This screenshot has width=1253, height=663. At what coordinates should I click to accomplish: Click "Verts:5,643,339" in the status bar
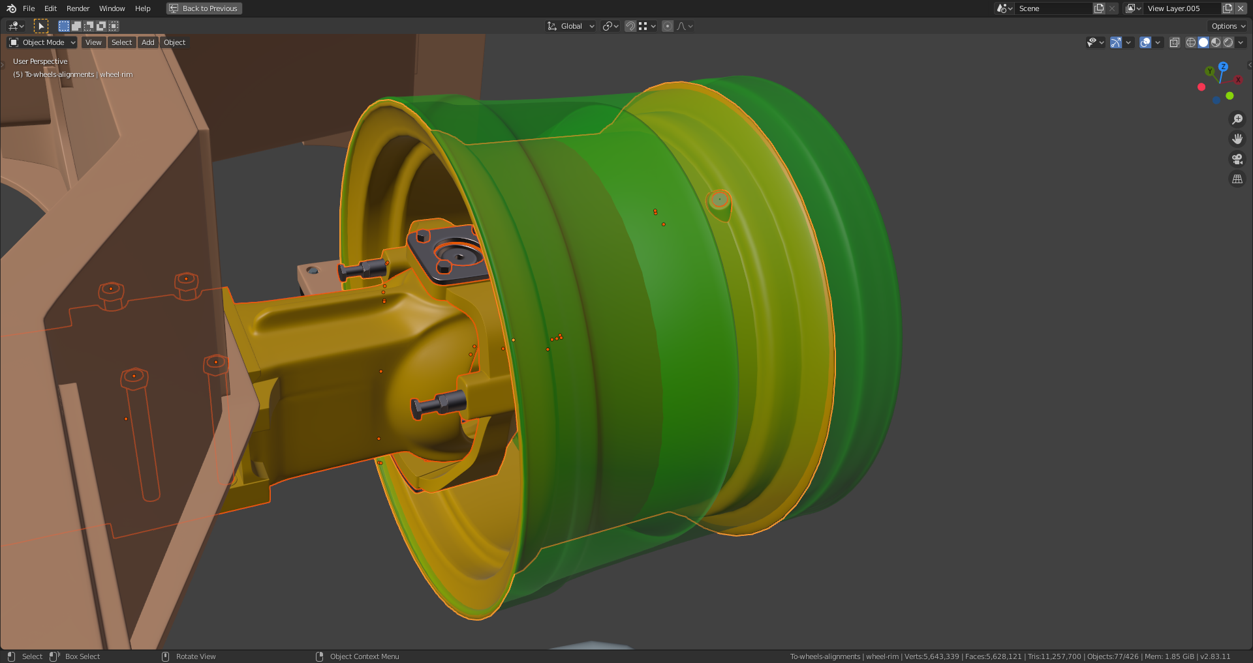(x=931, y=656)
